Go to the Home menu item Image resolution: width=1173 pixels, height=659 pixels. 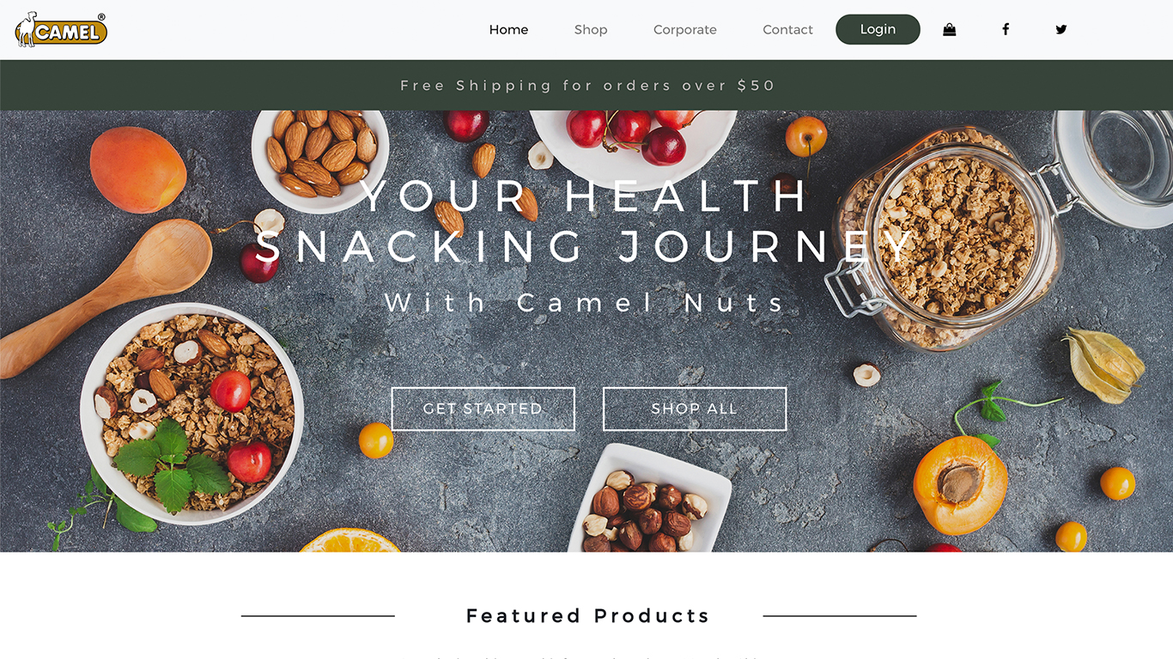pyautogui.click(x=508, y=29)
